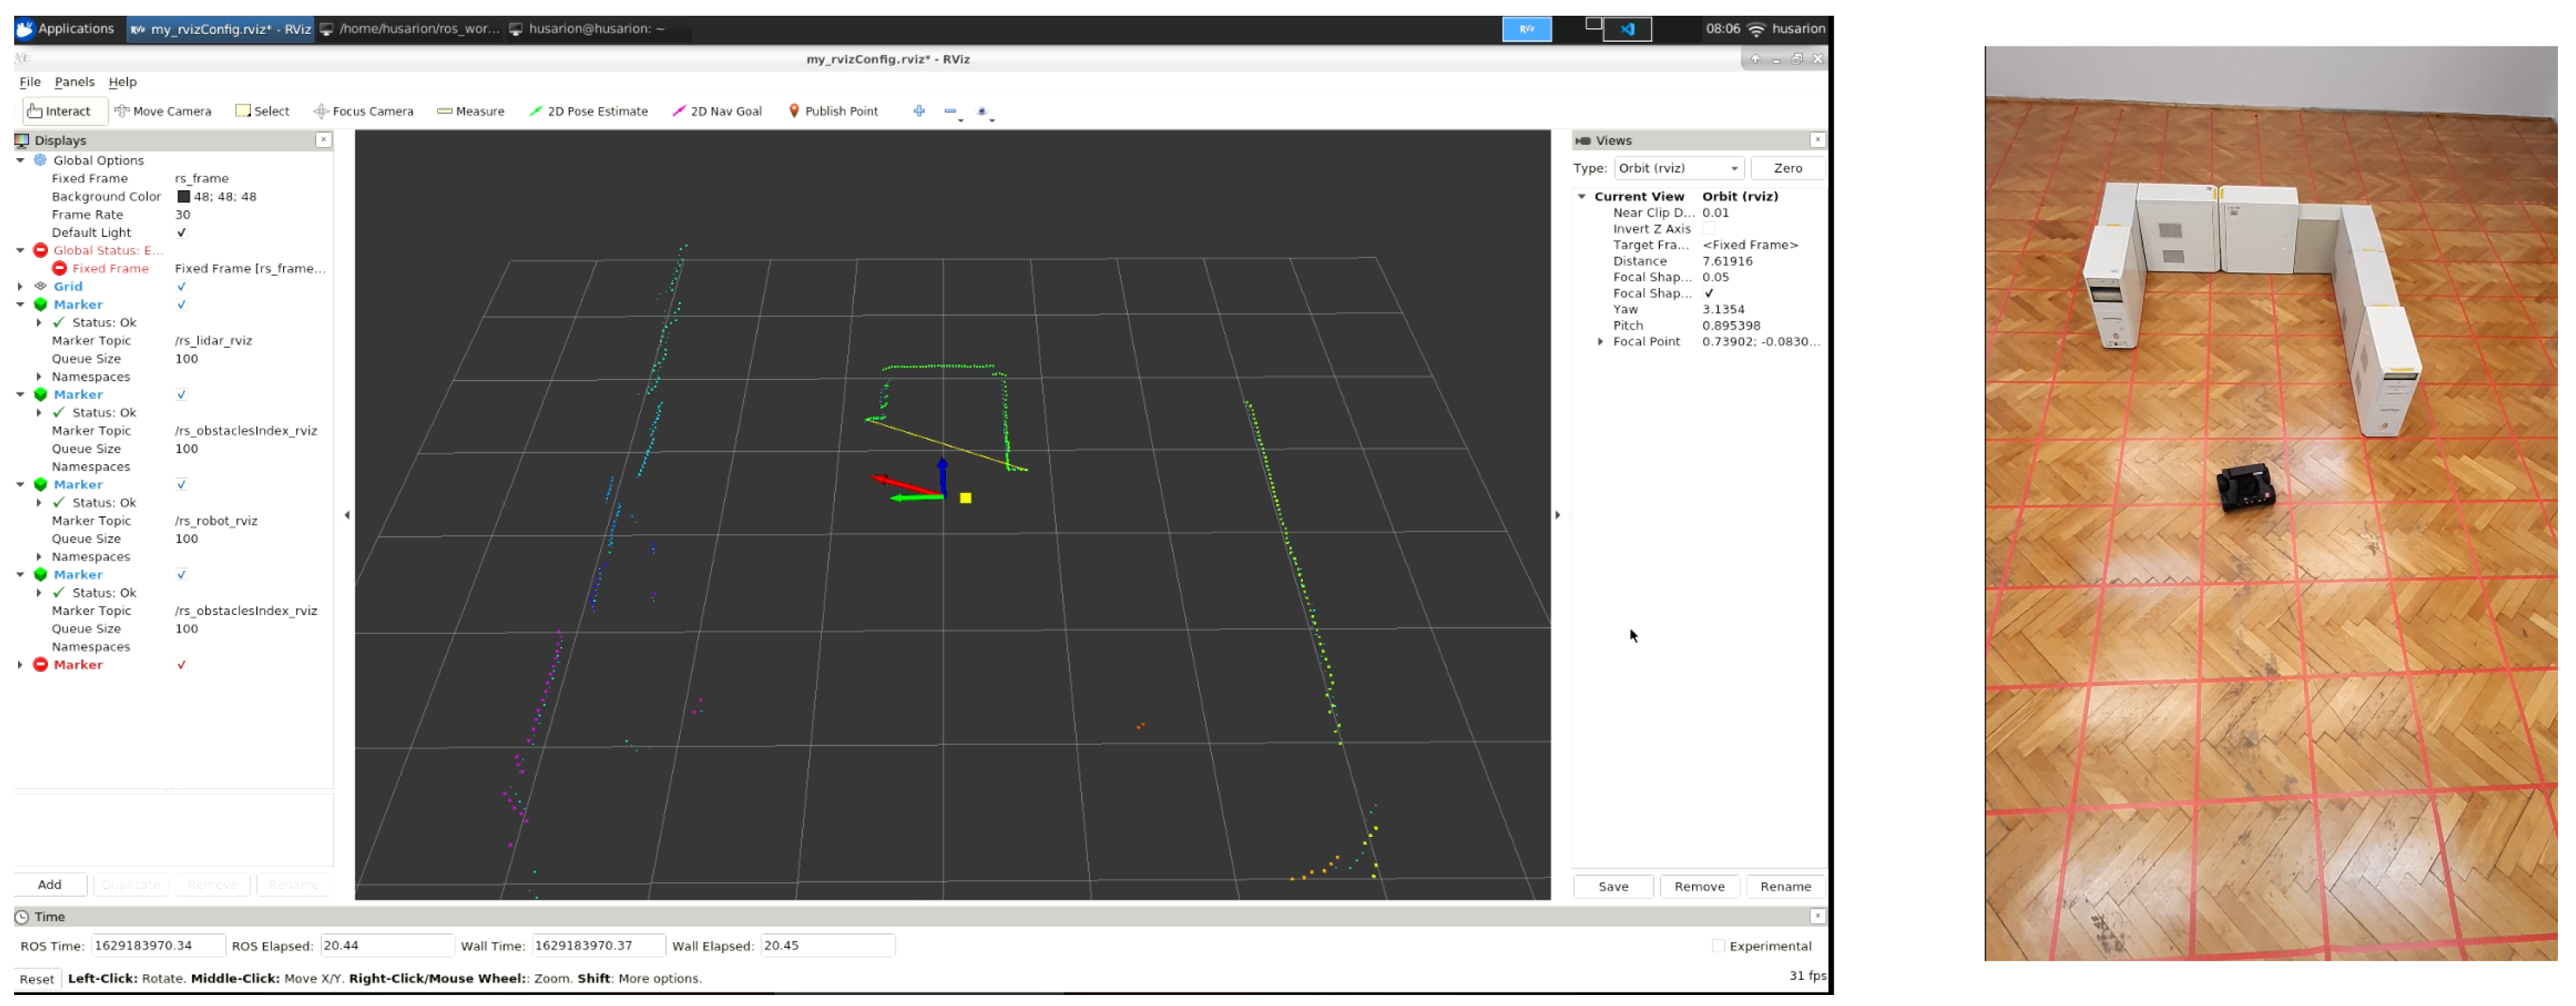Collapse the Global Options tree
The image size is (2576, 1006).
tap(20, 160)
